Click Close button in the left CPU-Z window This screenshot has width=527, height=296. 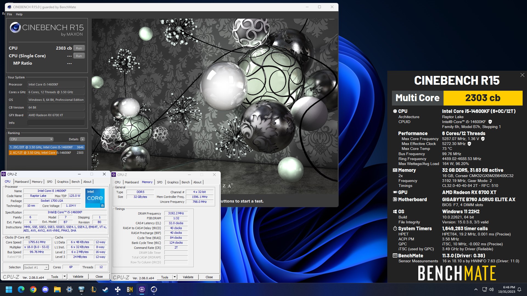point(99,277)
